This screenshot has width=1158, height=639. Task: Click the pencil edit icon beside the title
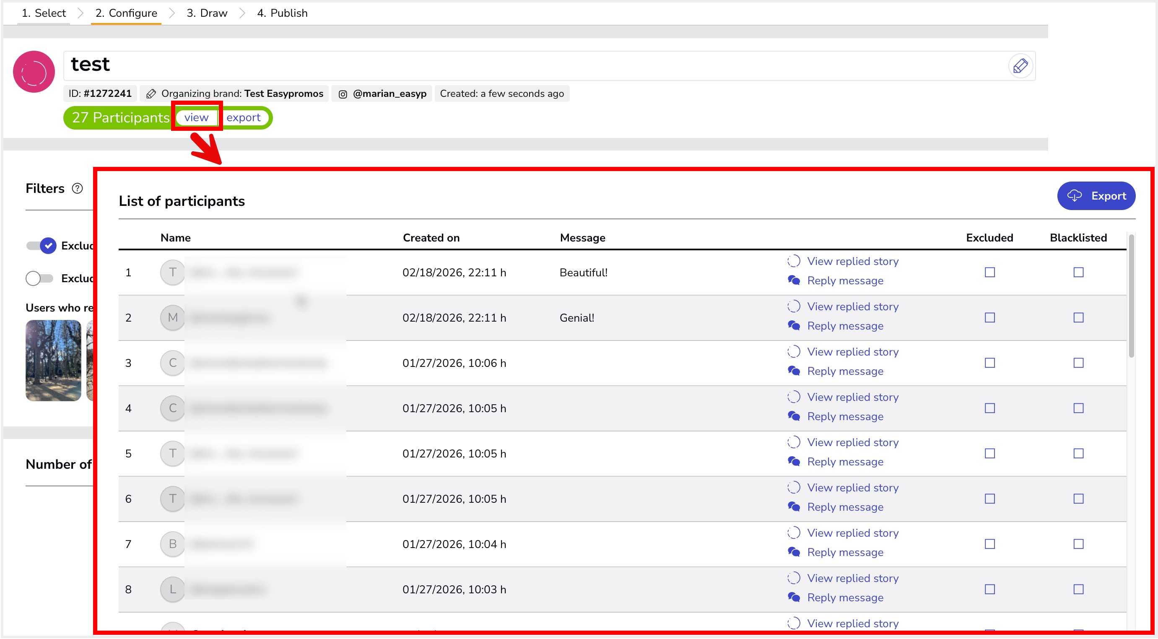tap(1020, 66)
